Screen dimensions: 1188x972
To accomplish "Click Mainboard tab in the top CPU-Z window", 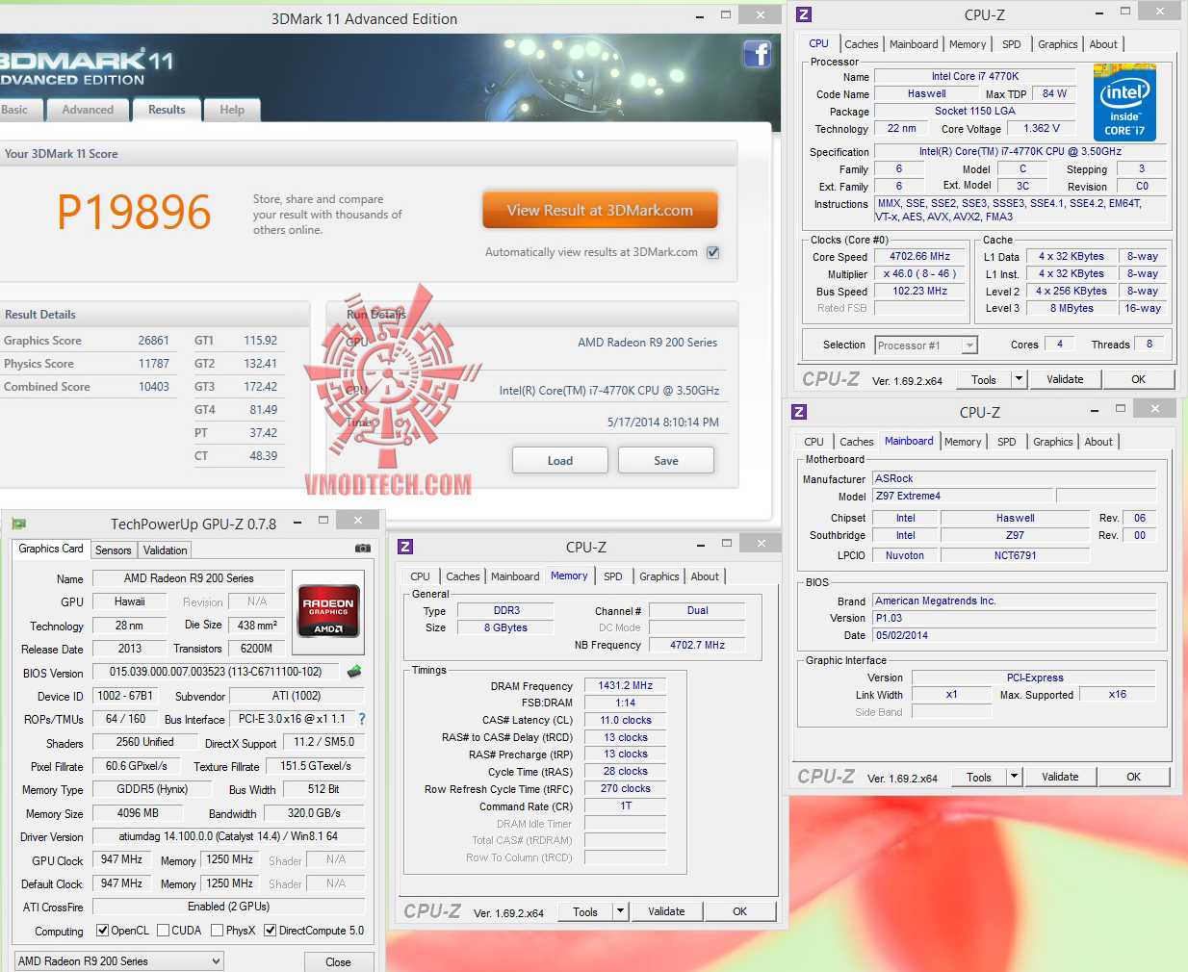I will (x=914, y=44).
